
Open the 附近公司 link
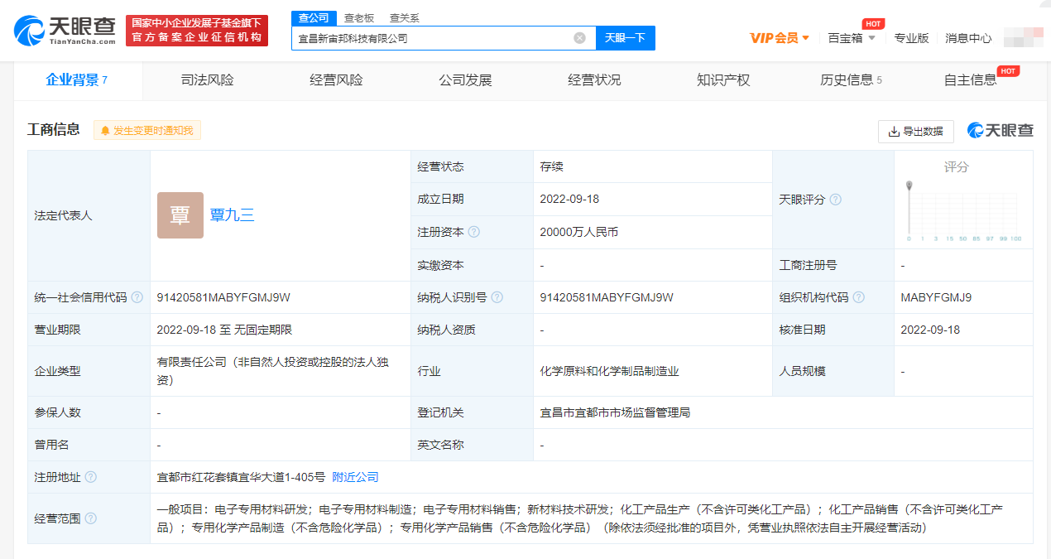(356, 477)
